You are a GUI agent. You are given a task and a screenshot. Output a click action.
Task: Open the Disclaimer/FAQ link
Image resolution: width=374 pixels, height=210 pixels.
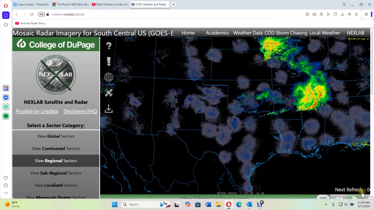(80, 111)
